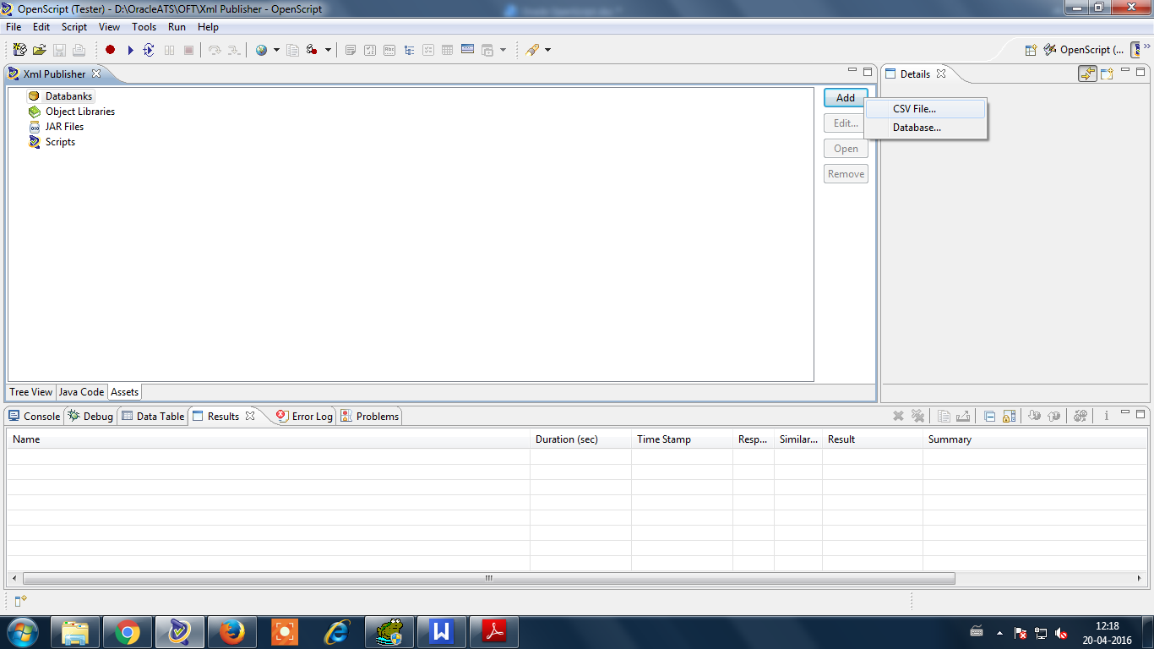Viewport: 1154px width, 649px height.
Task: Click the Summary column header
Action: pos(1036,439)
